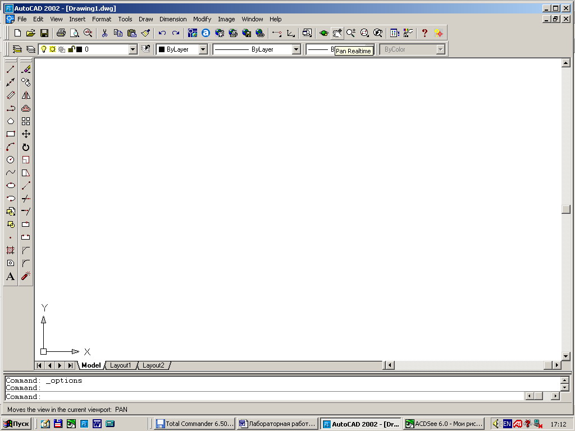Undo the last action
This screenshot has width=575, height=431.
[x=162, y=33]
